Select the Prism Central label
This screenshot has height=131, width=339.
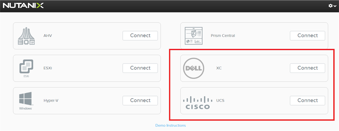pos(223,36)
